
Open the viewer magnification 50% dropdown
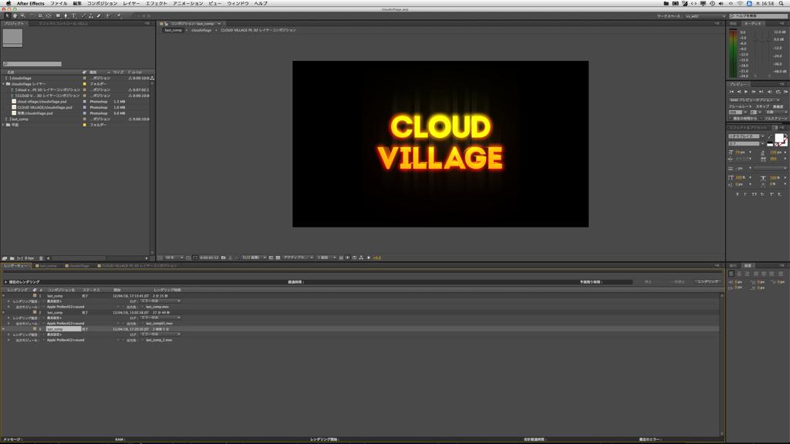174,257
